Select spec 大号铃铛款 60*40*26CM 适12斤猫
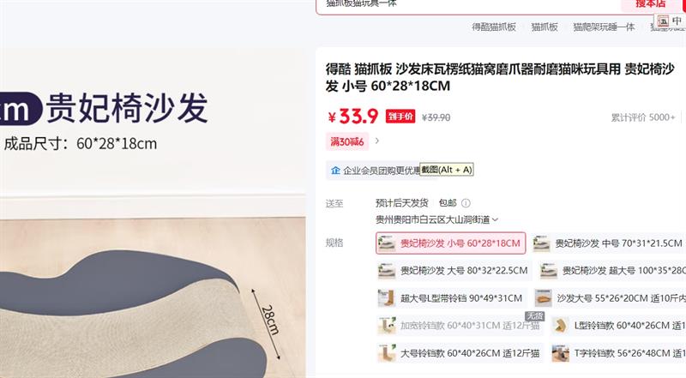Image resolution: width=686 pixels, height=378 pixels. pos(460,353)
